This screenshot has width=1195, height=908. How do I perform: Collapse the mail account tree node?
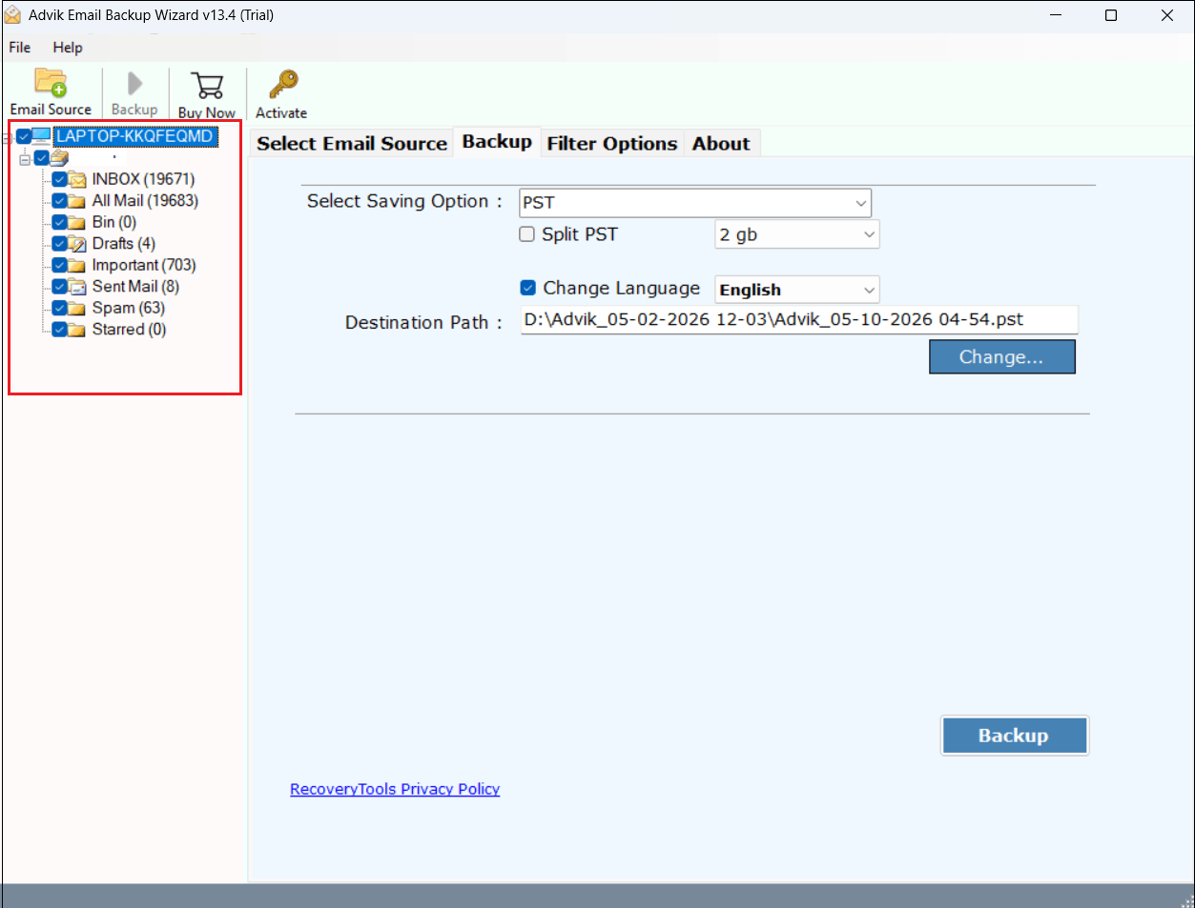[x=25, y=159]
